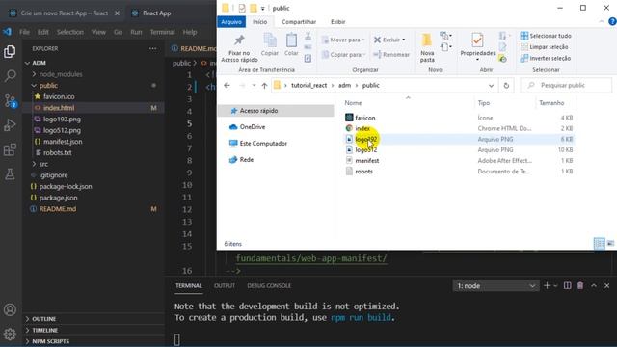The image size is (617, 347).
Task: Click Fixar no Acesso rápido pin icon
Action: coord(239,40)
